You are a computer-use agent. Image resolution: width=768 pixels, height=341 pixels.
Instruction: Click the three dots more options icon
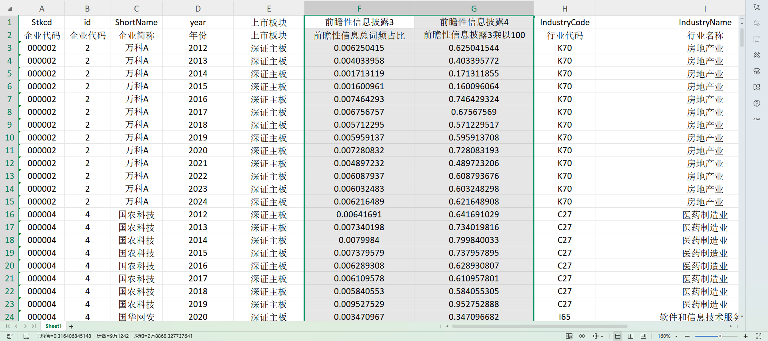[756, 119]
